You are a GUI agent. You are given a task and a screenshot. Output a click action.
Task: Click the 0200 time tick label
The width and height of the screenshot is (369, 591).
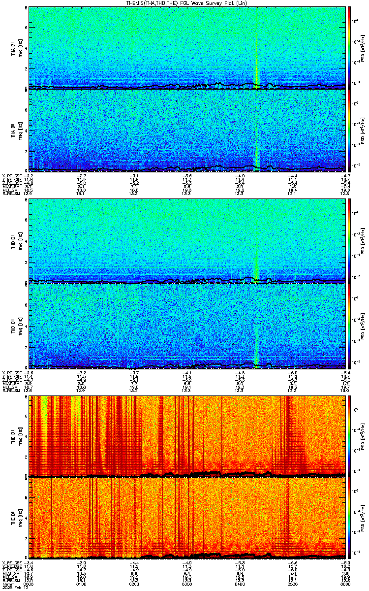[x=134, y=584]
